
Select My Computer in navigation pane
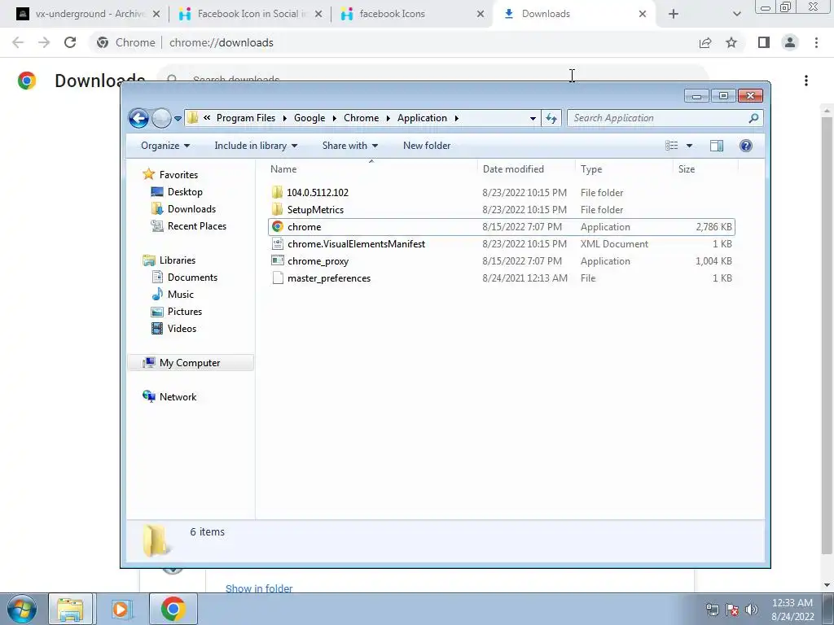(x=190, y=362)
